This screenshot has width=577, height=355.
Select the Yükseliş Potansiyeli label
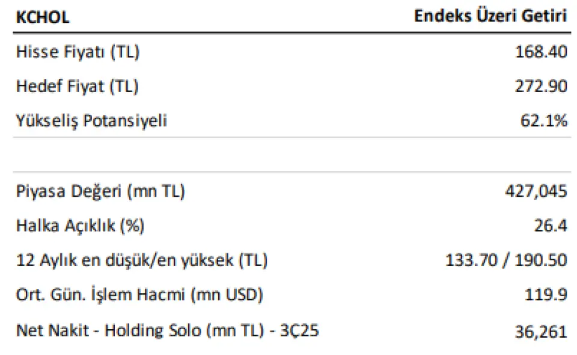pos(91,121)
